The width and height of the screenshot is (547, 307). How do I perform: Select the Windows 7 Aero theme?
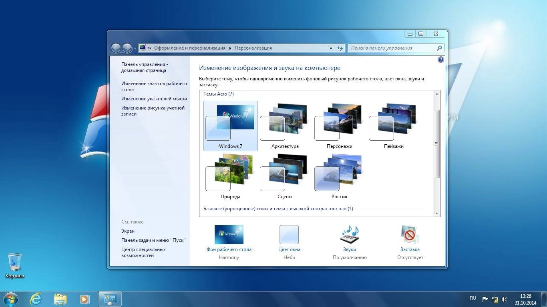[x=230, y=126]
